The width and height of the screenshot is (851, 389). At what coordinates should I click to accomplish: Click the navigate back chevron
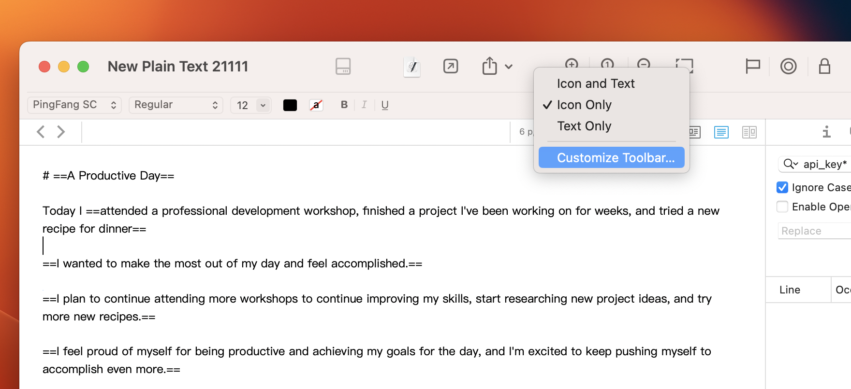(x=41, y=132)
